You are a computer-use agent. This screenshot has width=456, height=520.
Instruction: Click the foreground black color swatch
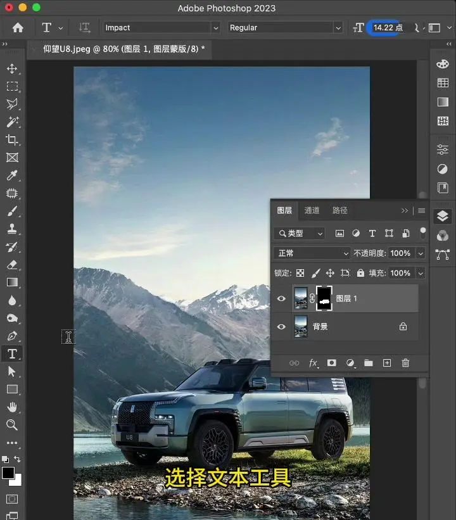[x=8, y=472]
